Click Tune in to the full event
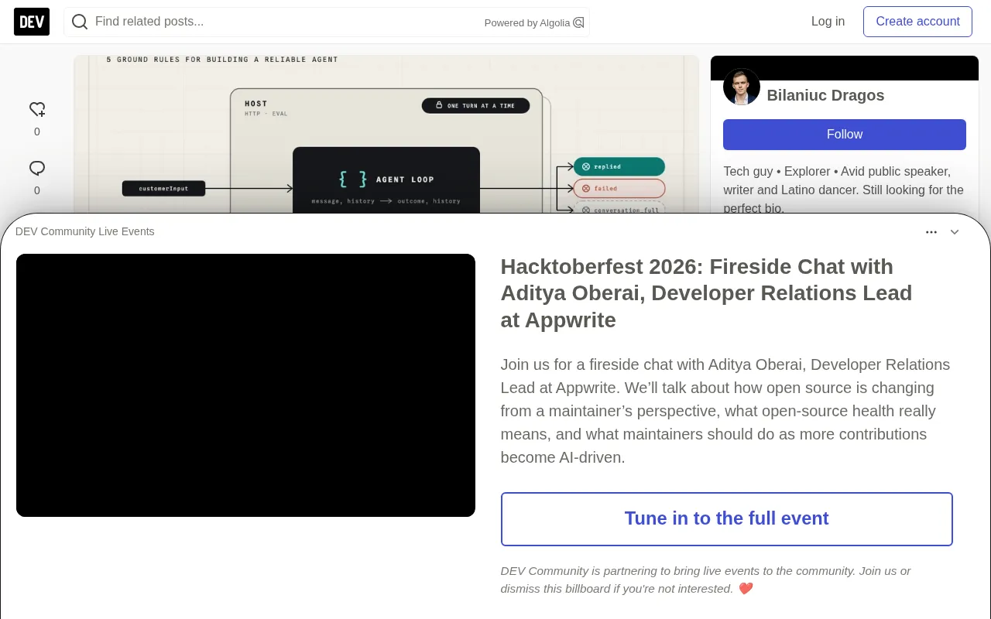The height and width of the screenshot is (619, 991). [727, 519]
